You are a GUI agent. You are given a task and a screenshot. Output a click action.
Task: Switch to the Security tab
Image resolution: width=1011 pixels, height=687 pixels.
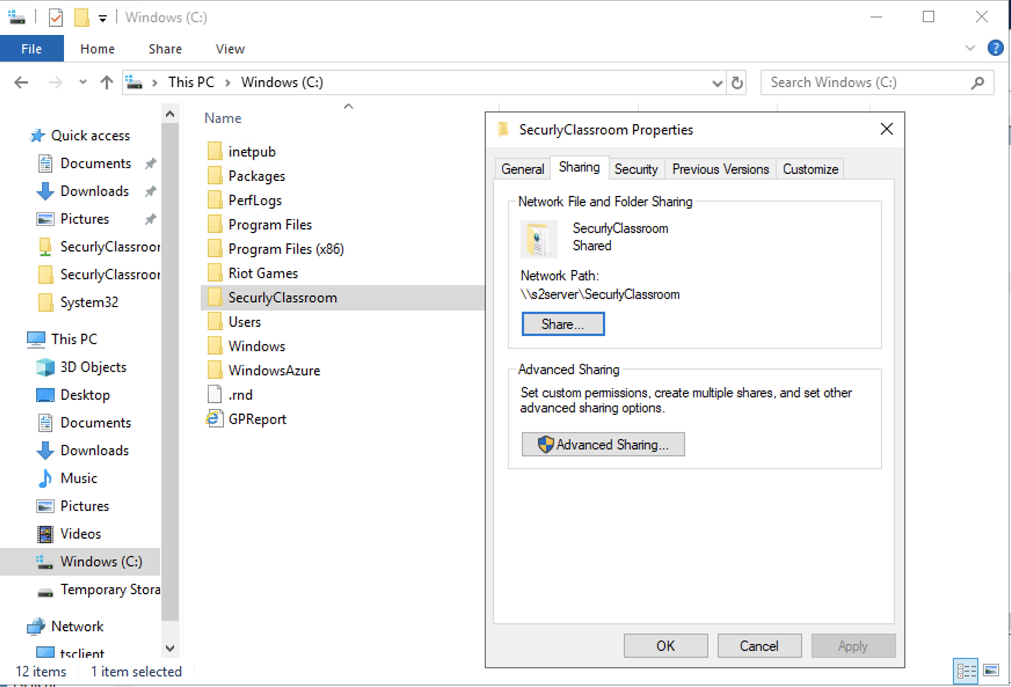[636, 169]
